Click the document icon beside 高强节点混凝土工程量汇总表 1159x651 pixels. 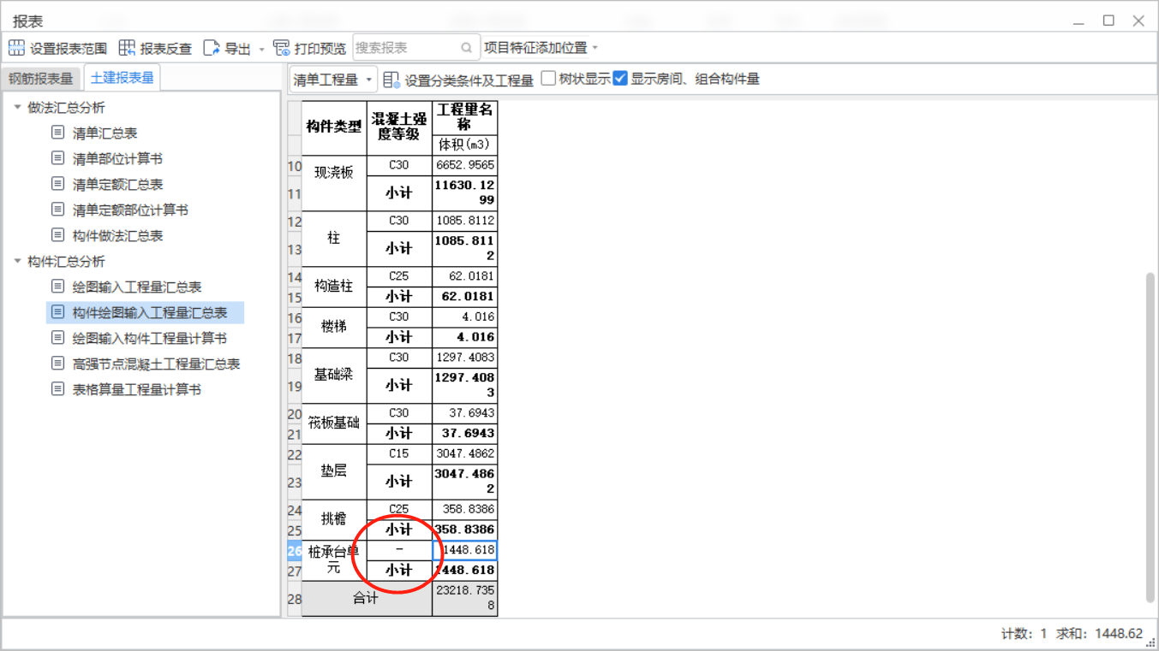click(x=57, y=364)
